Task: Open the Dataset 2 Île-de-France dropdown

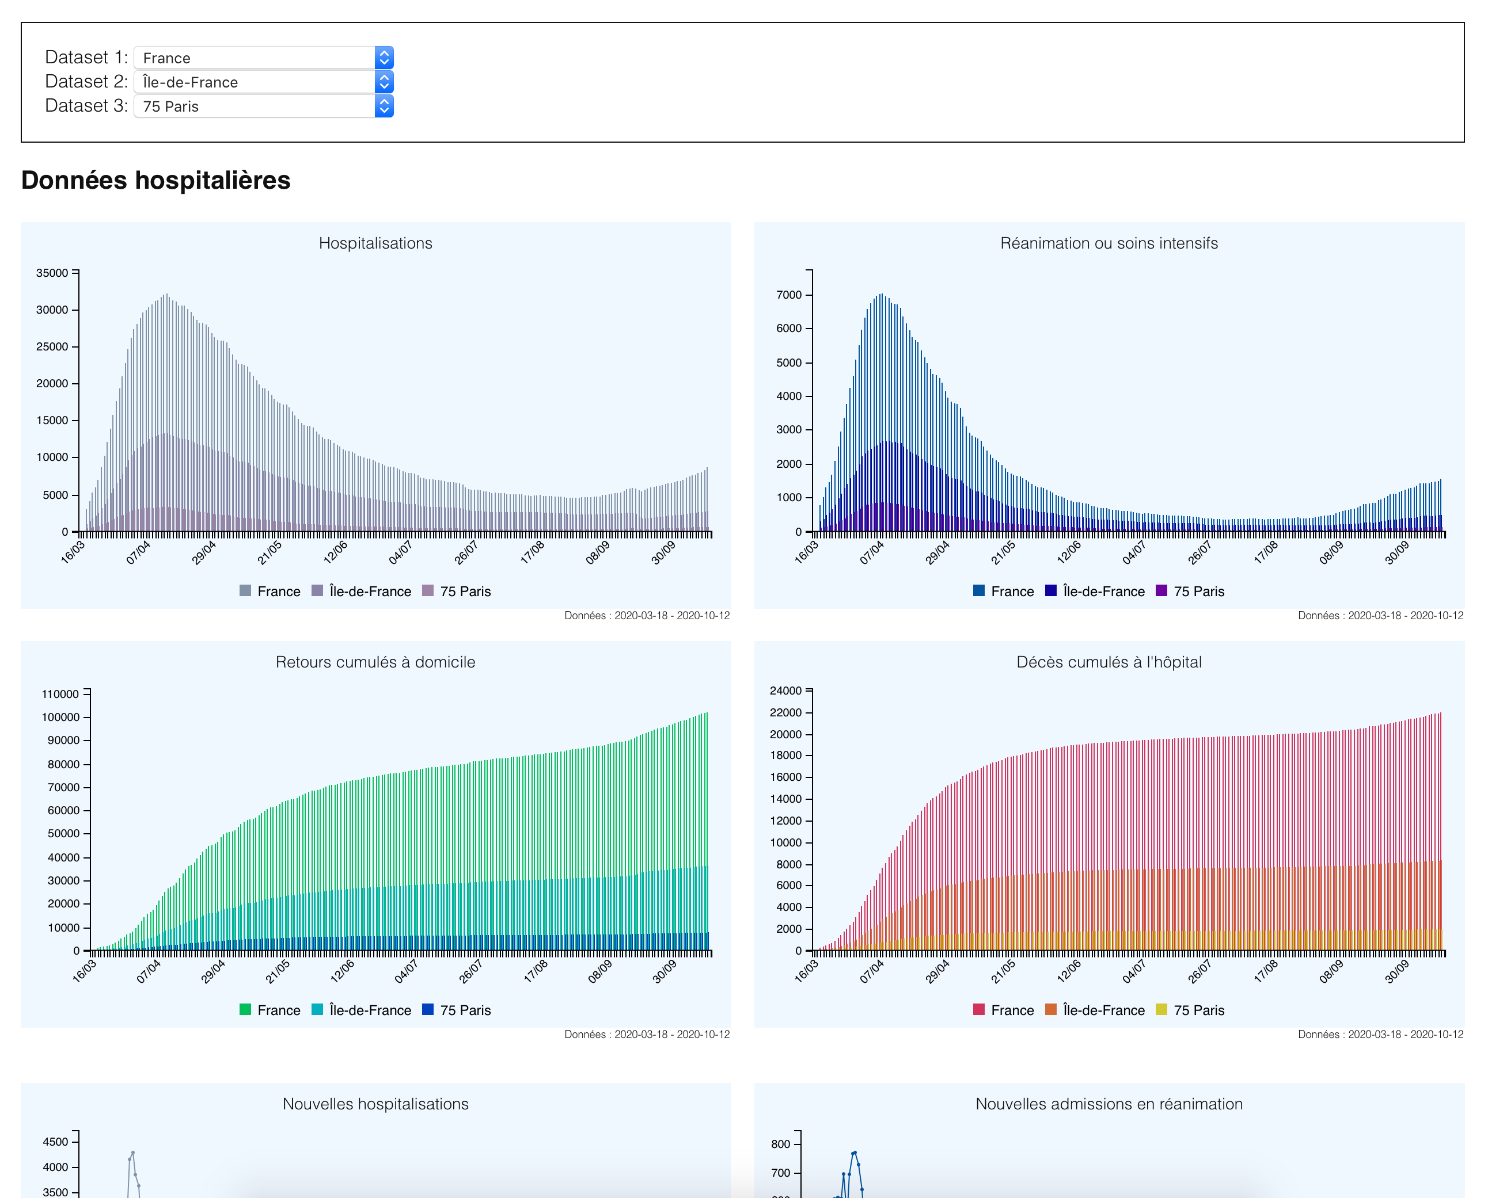Action: (x=263, y=82)
